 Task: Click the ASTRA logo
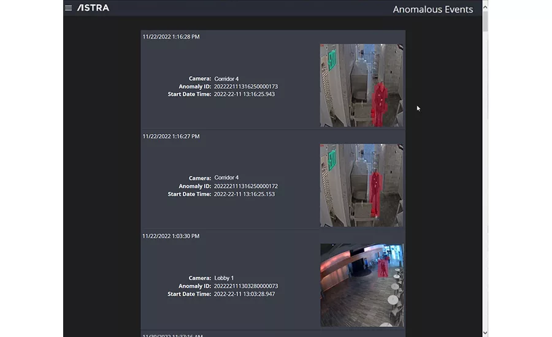coord(93,8)
